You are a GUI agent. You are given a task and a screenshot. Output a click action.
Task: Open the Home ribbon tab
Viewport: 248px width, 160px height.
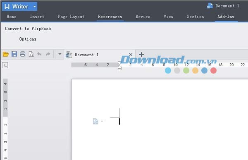tap(12, 17)
